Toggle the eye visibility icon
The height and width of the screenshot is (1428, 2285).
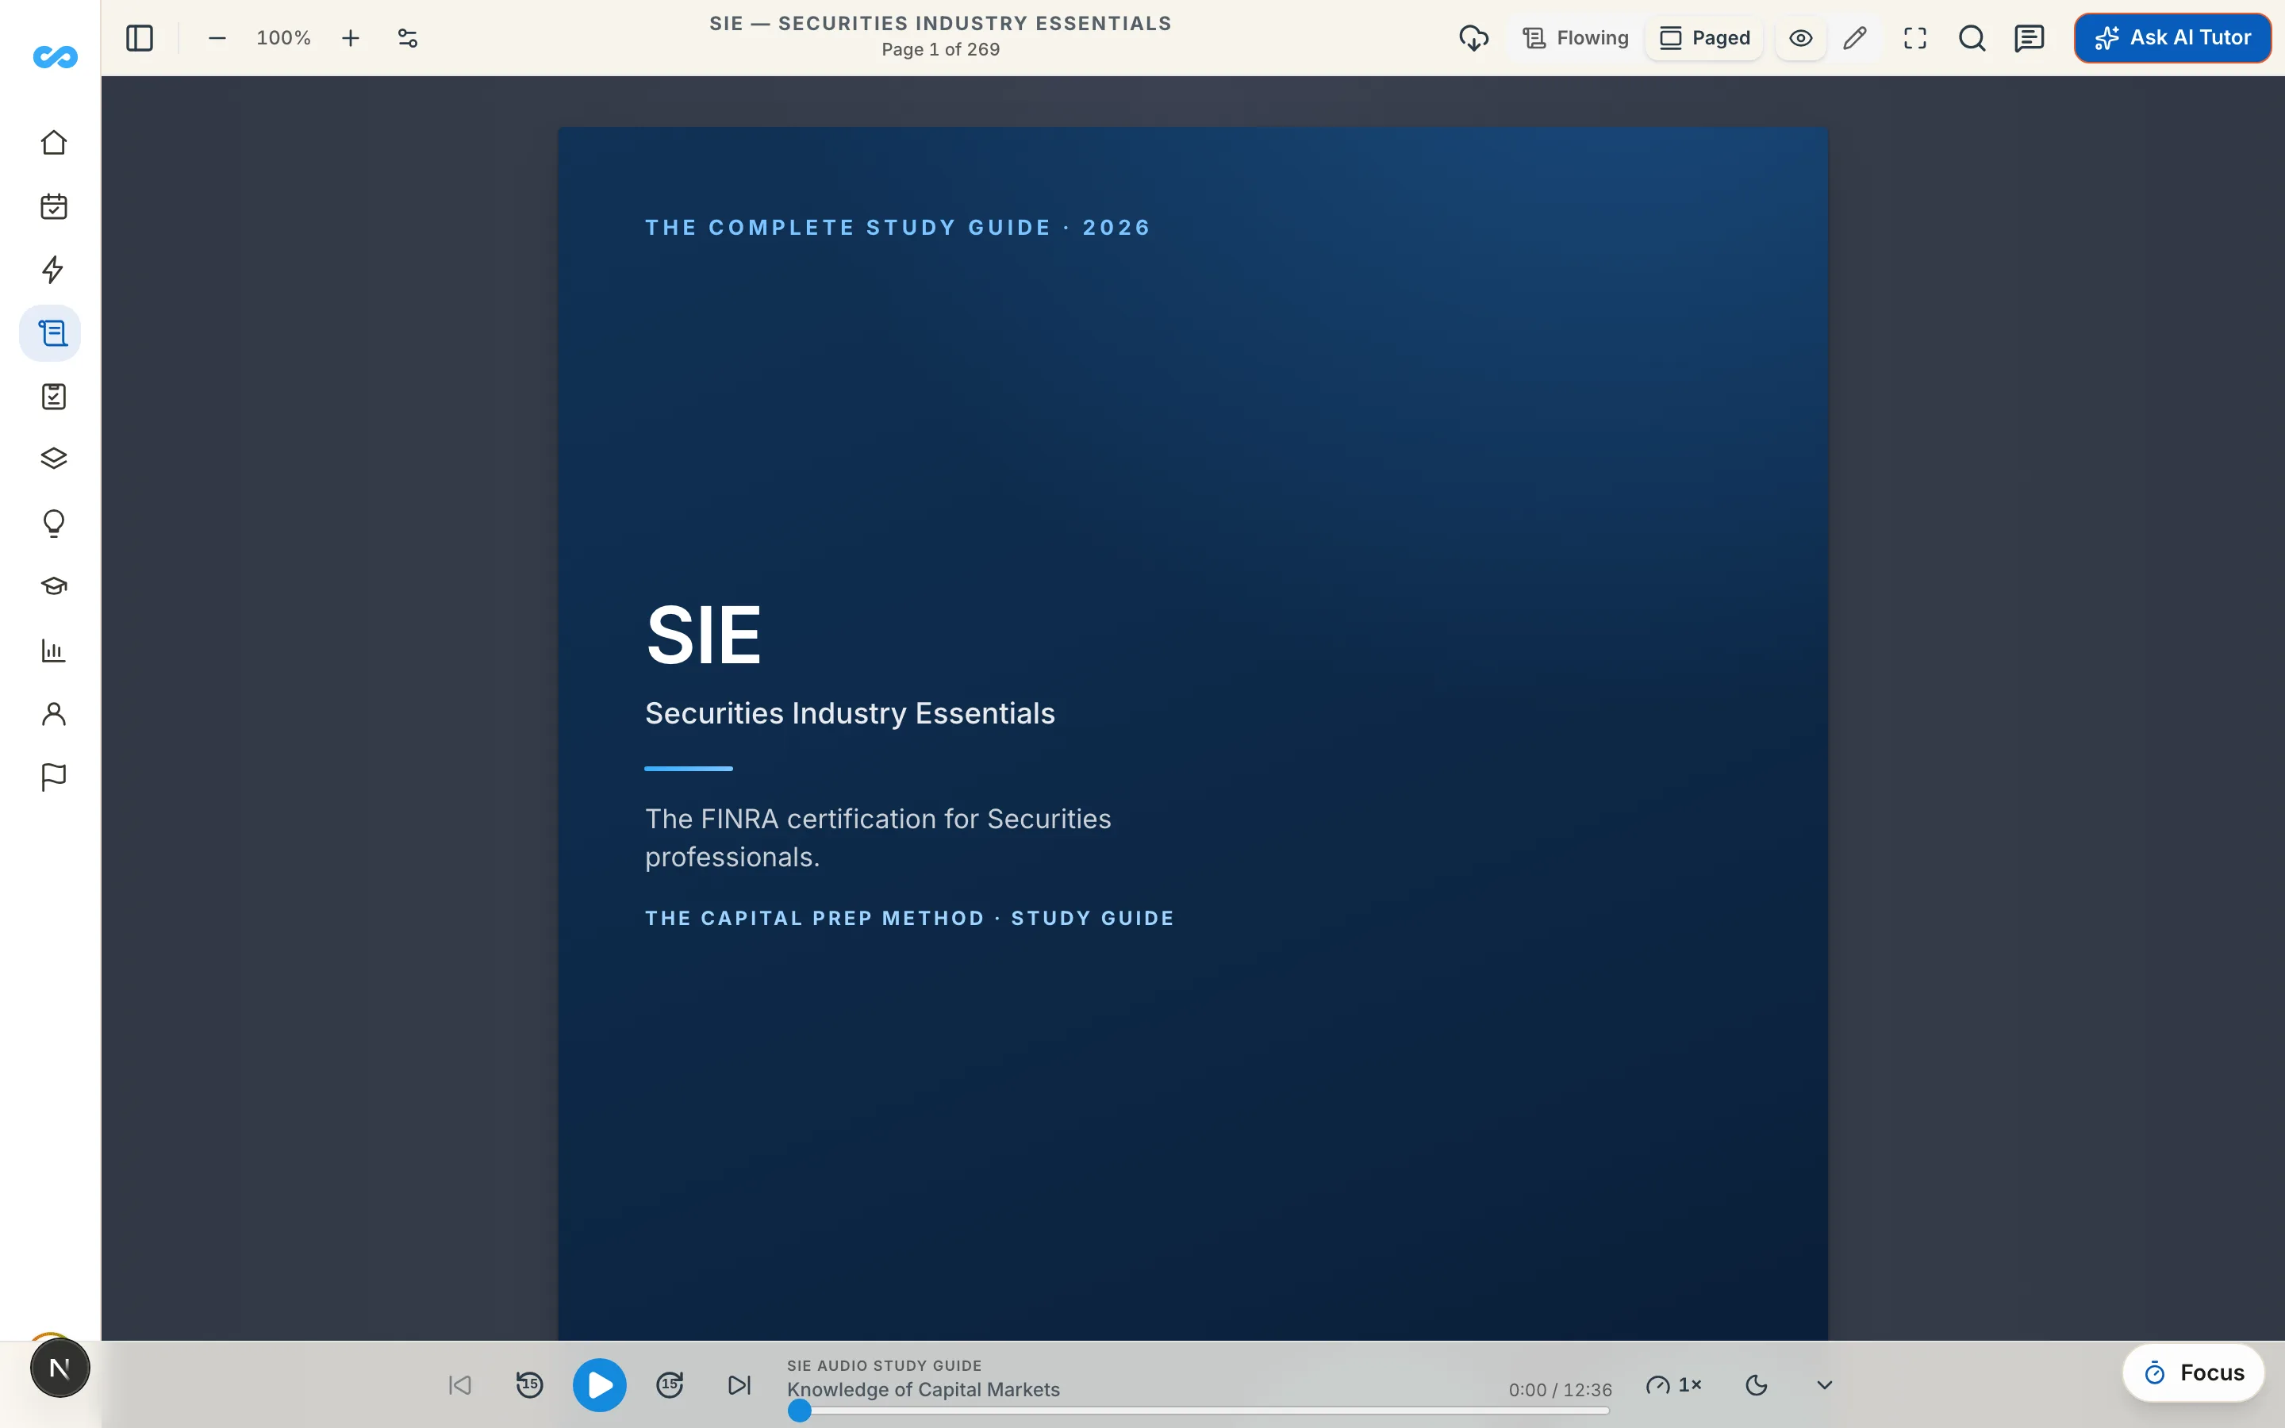click(x=1800, y=38)
